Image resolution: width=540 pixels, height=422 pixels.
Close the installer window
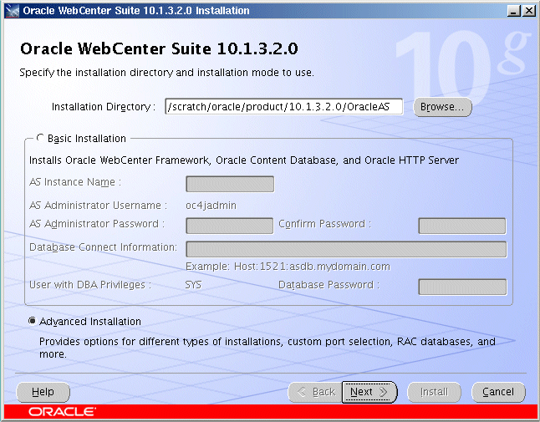(x=528, y=11)
